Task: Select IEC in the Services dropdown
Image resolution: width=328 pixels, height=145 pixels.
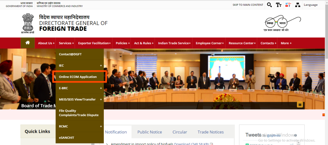Action: (80, 65)
